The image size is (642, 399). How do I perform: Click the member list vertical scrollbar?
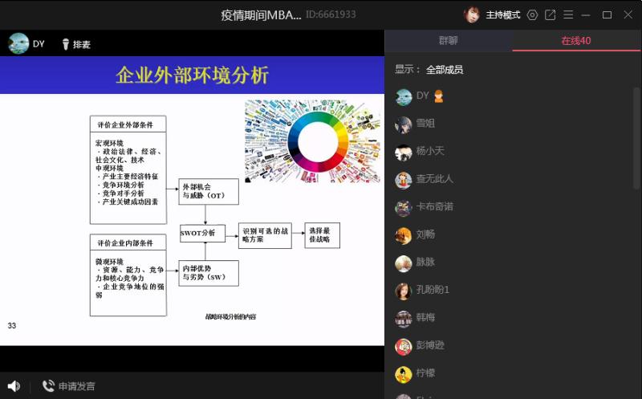coord(636,136)
